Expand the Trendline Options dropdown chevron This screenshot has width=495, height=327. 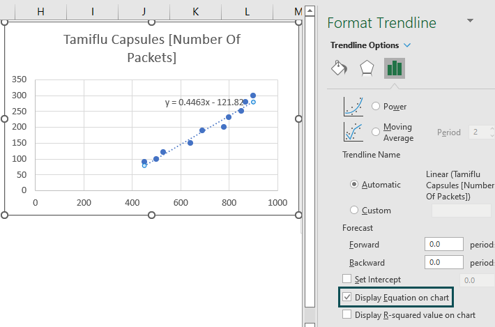pyautogui.click(x=407, y=45)
